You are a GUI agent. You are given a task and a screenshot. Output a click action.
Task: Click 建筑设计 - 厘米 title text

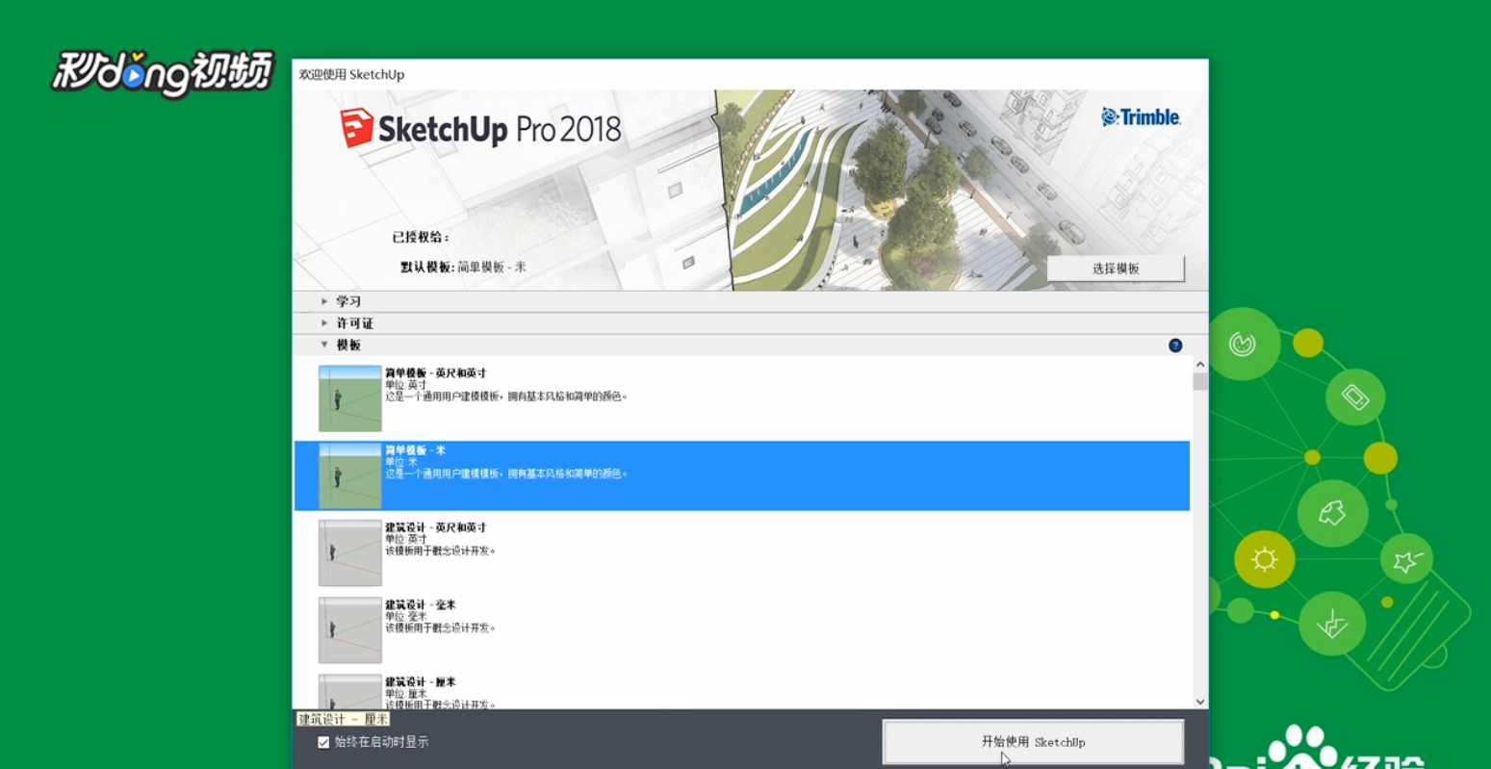point(421,681)
